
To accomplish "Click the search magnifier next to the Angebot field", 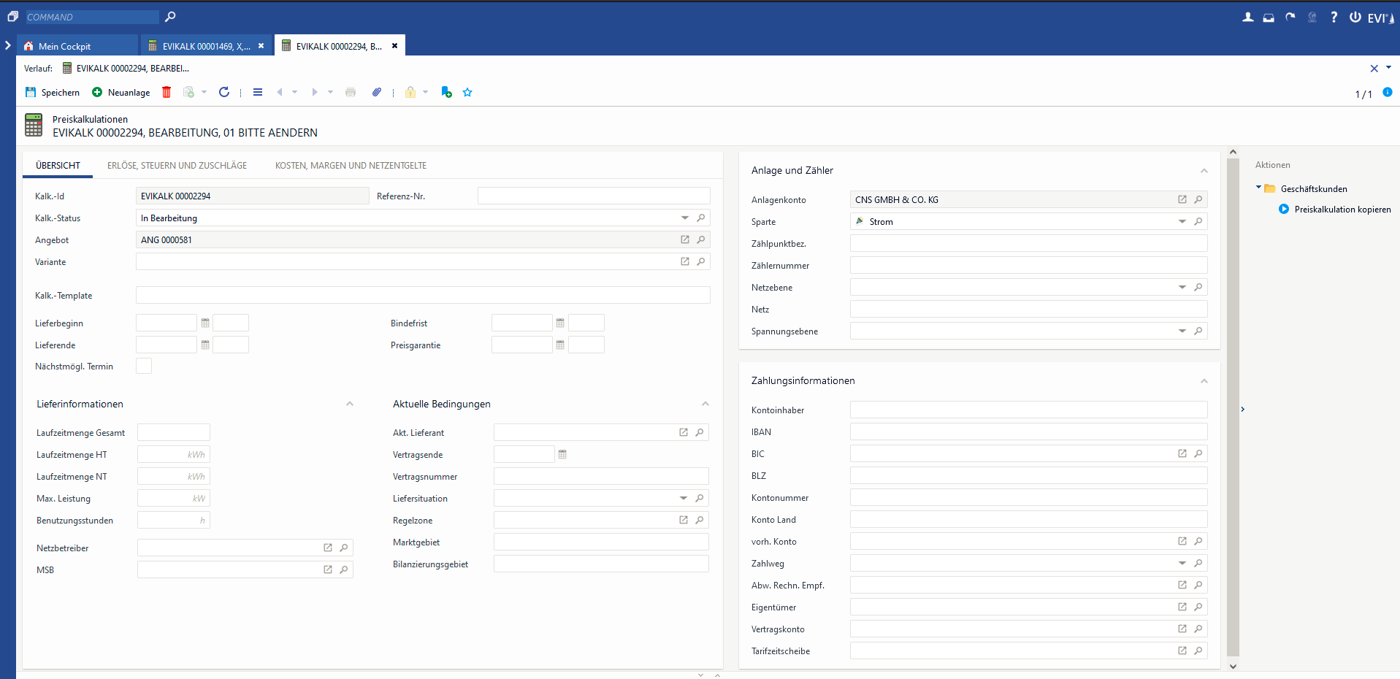I will [x=701, y=239].
